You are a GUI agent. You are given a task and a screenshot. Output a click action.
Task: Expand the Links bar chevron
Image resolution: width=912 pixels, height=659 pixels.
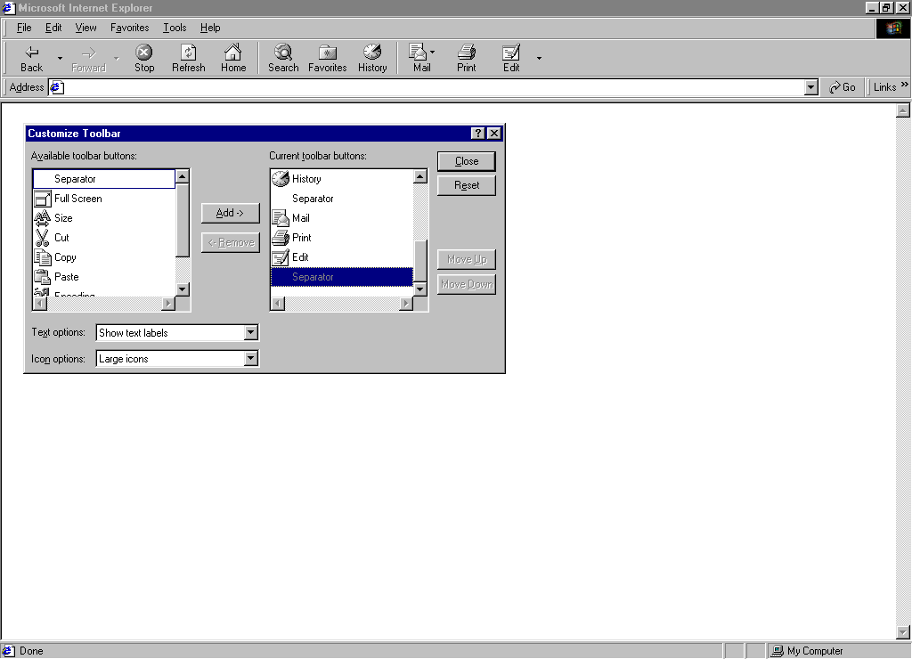coord(905,85)
